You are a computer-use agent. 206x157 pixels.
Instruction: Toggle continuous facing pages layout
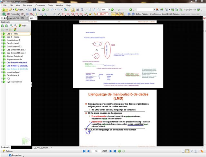196,151
